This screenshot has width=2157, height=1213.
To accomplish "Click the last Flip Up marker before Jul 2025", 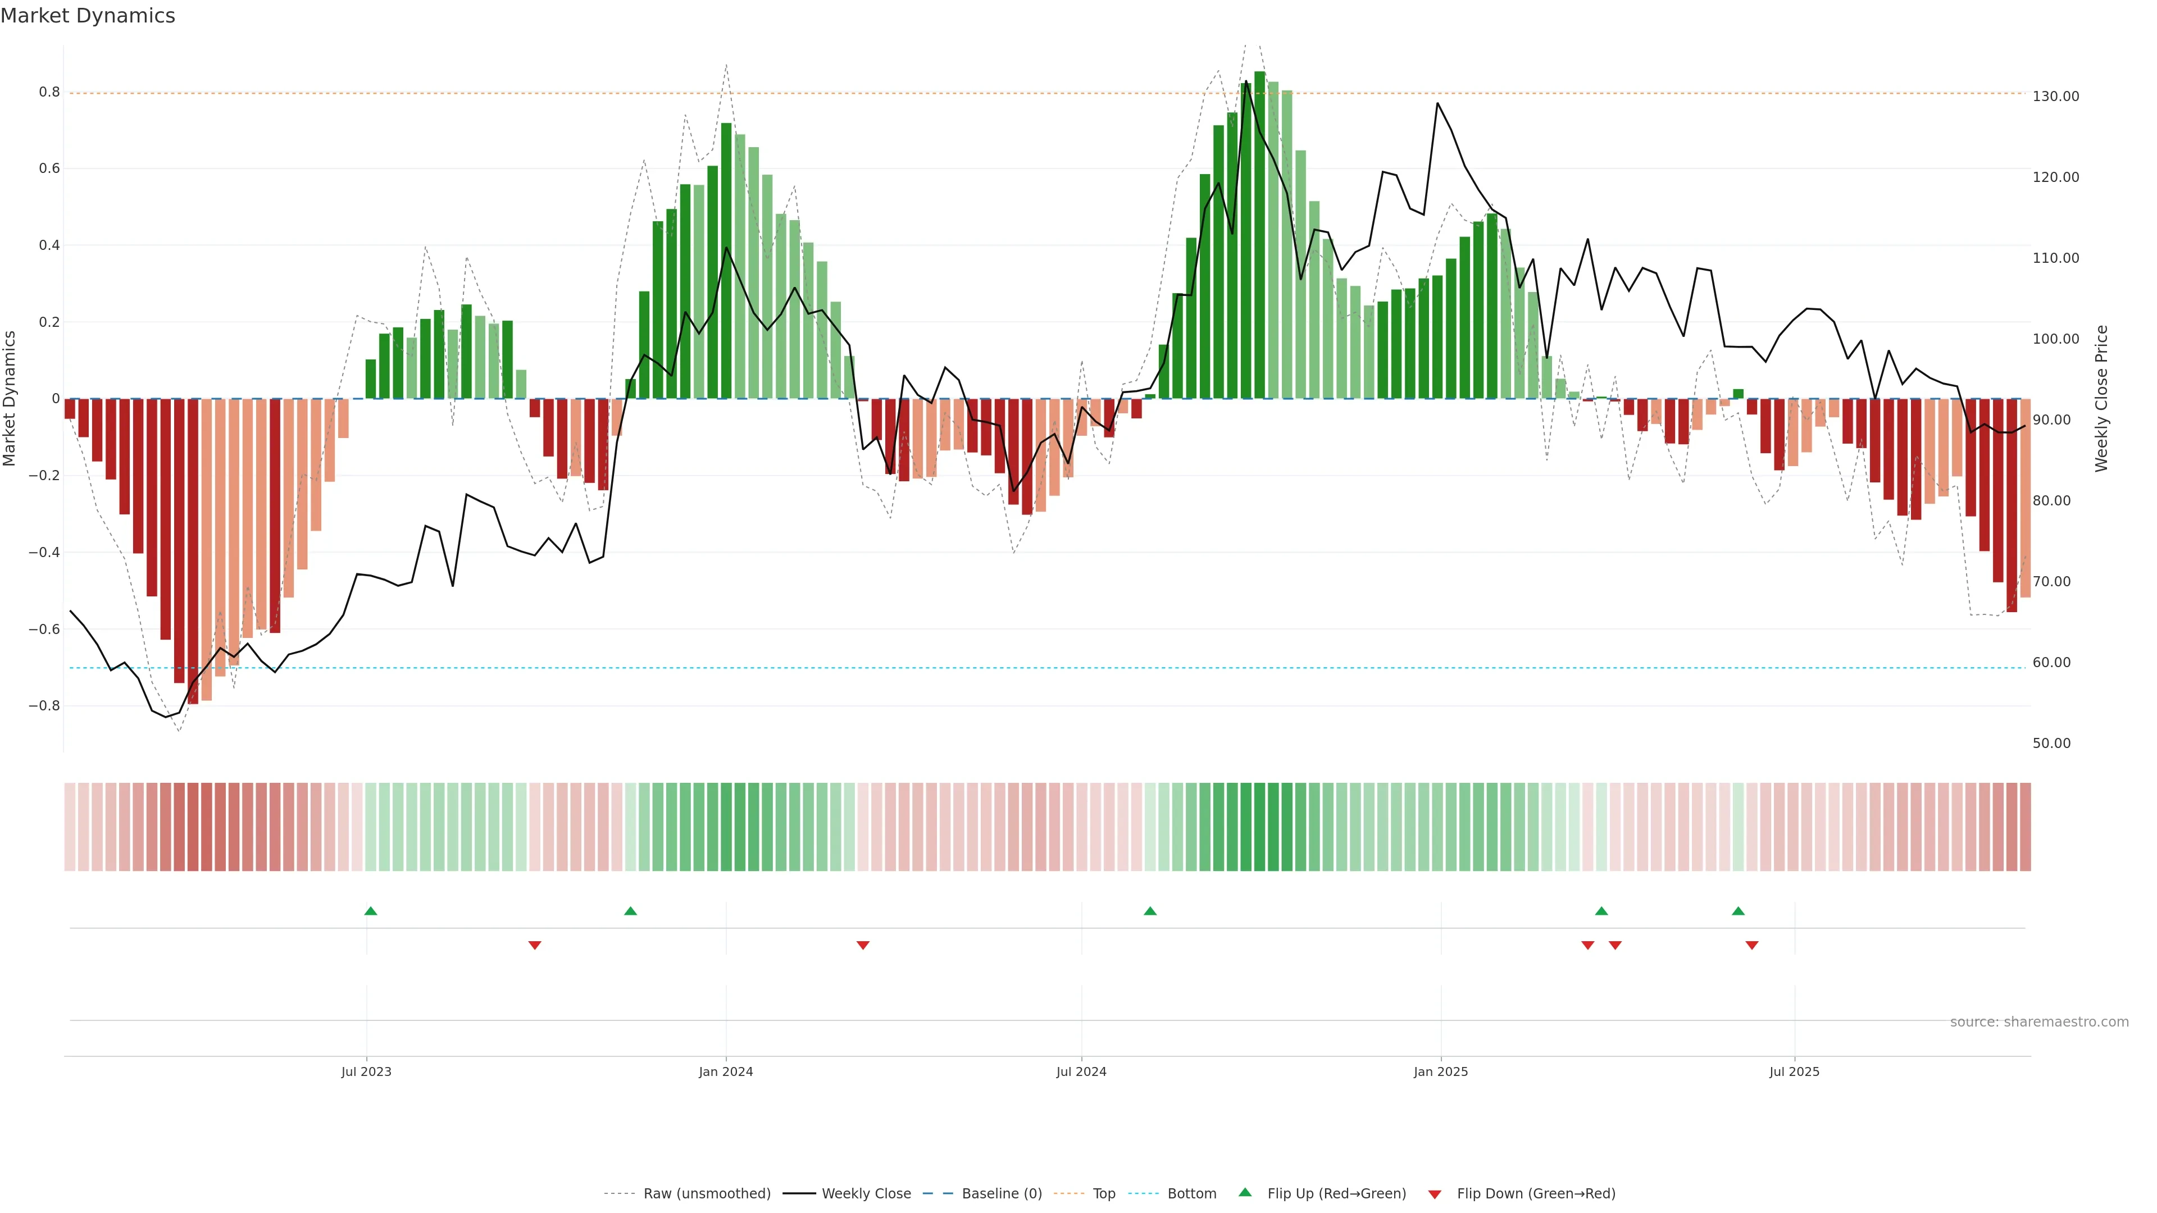I will (x=1739, y=911).
